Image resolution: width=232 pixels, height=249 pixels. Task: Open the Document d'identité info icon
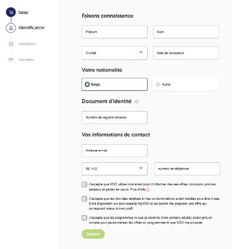tap(137, 102)
